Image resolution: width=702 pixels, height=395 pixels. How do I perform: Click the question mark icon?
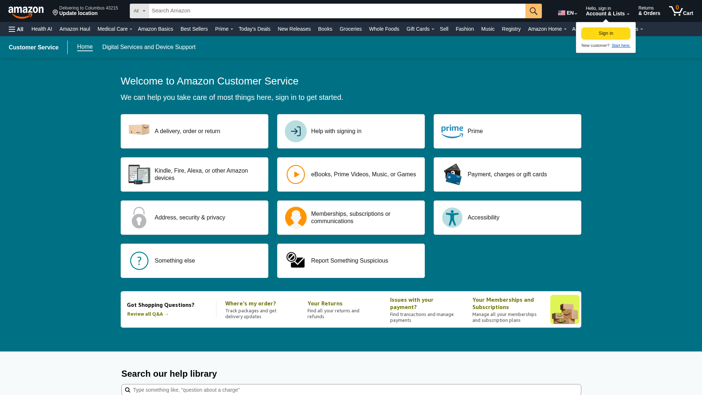[139, 261]
